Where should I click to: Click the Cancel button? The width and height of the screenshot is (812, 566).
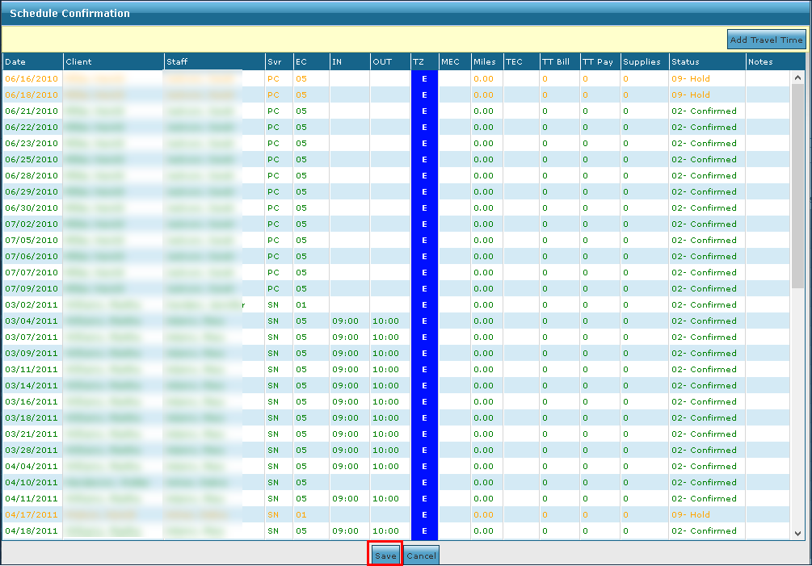[x=421, y=556]
